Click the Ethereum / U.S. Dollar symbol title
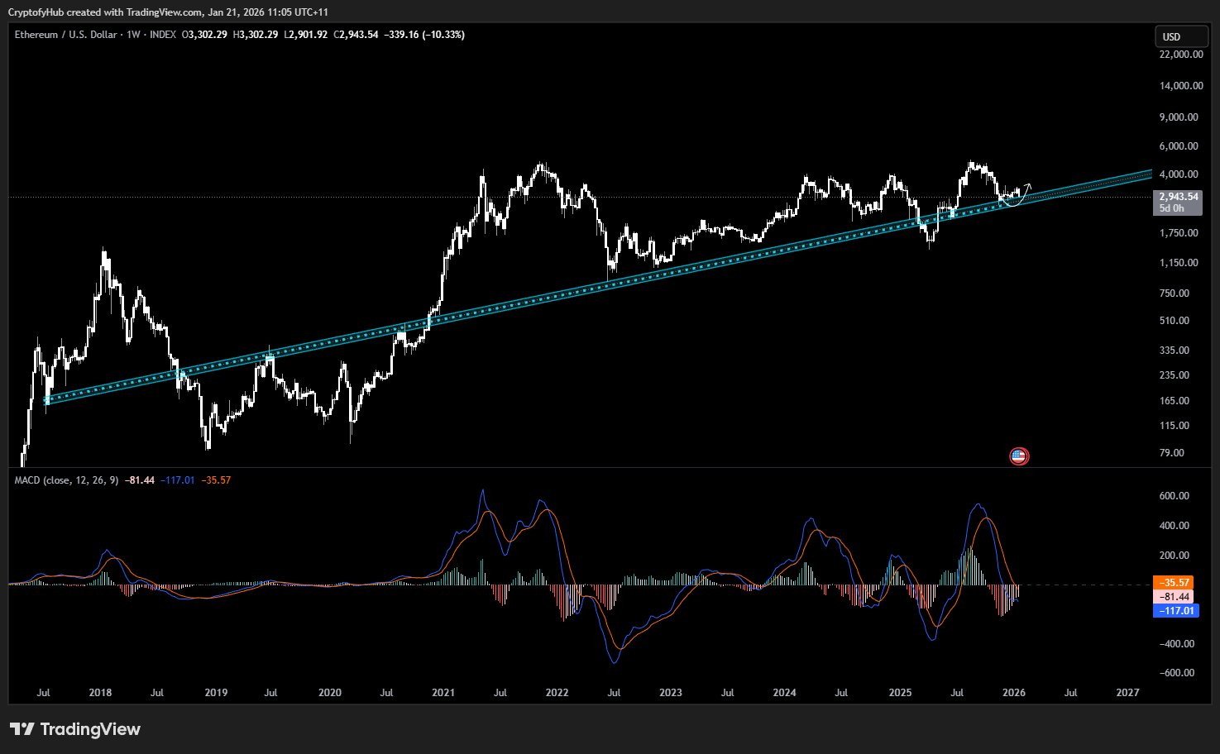The height and width of the screenshot is (754, 1220). 66,35
